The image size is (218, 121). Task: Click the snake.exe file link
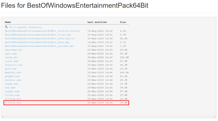[11, 84]
